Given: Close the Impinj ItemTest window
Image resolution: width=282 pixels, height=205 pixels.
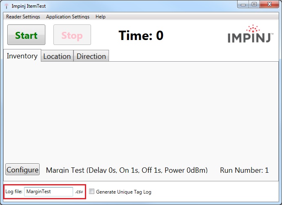Looking at the screenshot, I should (269, 4).
